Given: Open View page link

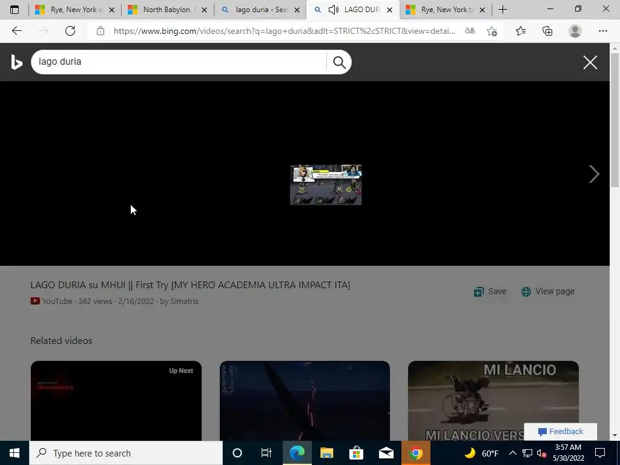Looking at the screenshot, I should pyautogui.click(x=547, y=291).
